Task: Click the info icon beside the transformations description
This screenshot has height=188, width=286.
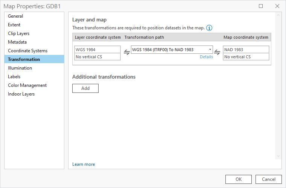Action: click(x=209, y=28)
